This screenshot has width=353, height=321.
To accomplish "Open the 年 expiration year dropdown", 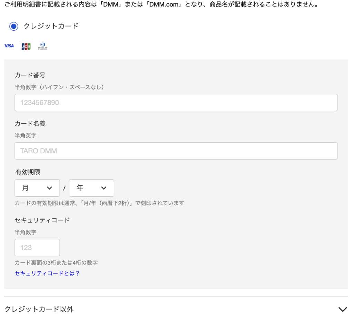I will [91, 188].
